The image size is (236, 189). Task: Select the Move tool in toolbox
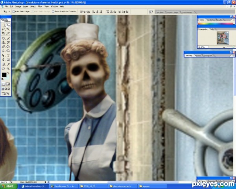(8, 25)
